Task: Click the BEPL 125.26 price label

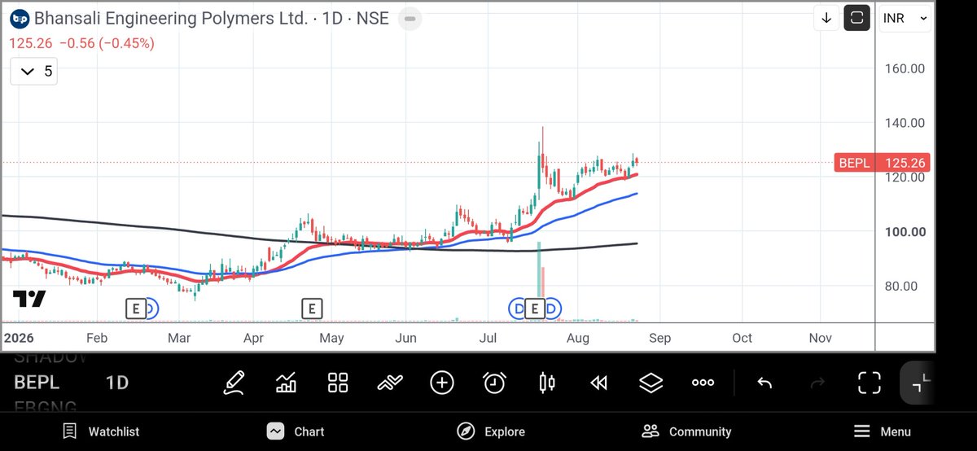Action: point(883,163)
